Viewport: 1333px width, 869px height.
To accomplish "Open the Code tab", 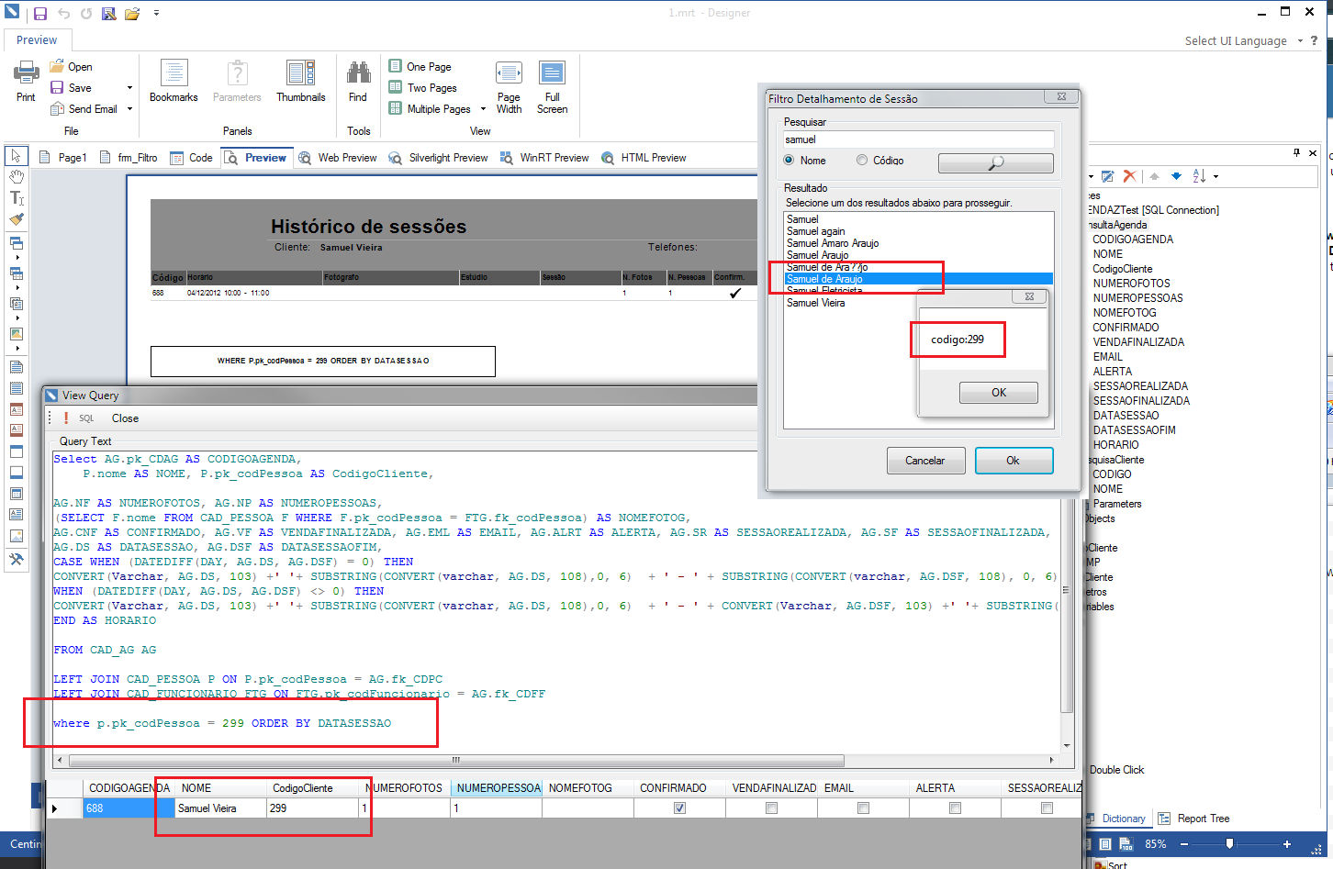I will 191,158.
